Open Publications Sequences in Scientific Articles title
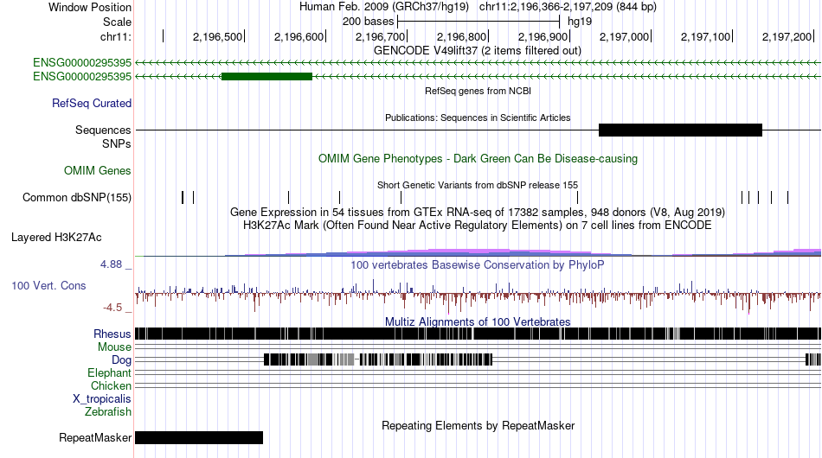Image resolution: width=822 pixels, height=458 pixels. 478,118
